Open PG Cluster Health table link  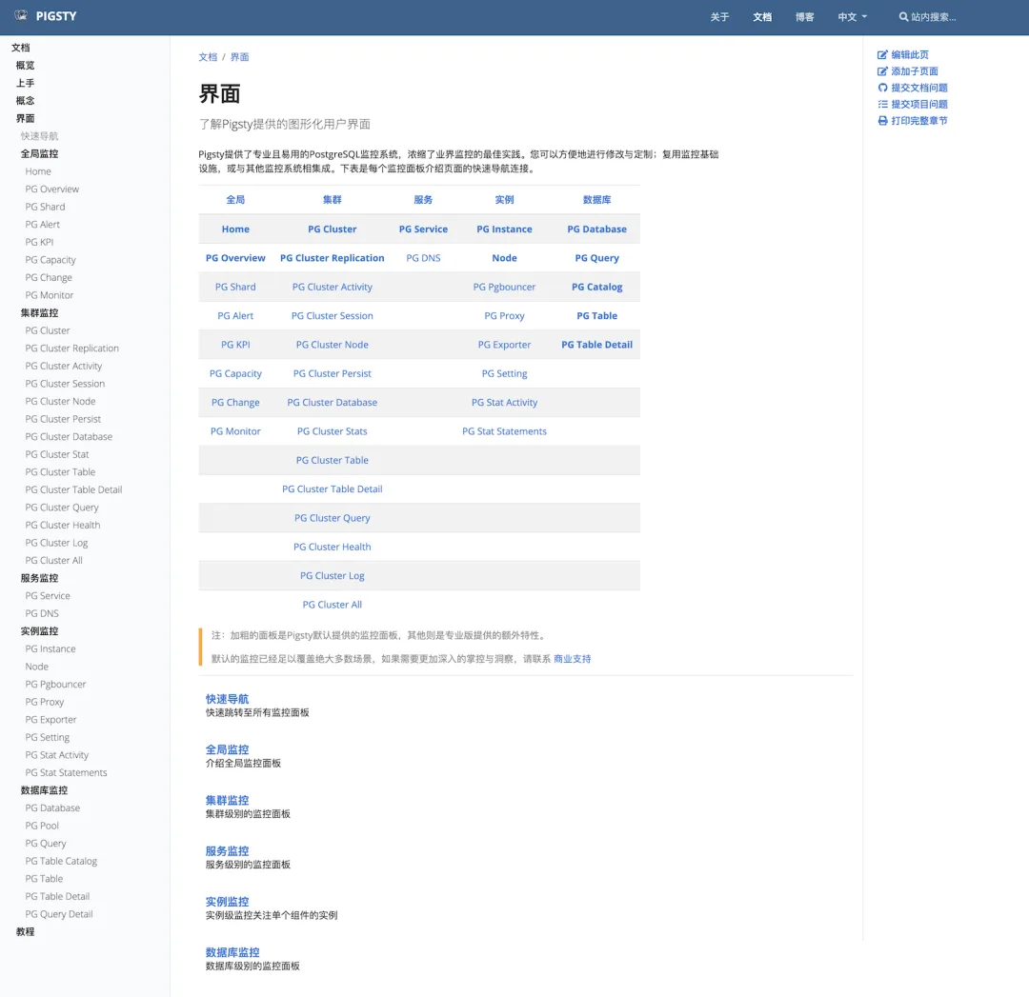[333, 547]
